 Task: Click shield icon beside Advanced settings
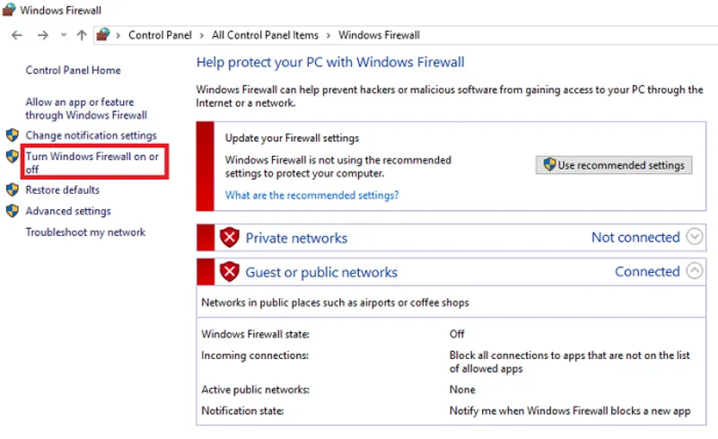click(x=13, y=211)
